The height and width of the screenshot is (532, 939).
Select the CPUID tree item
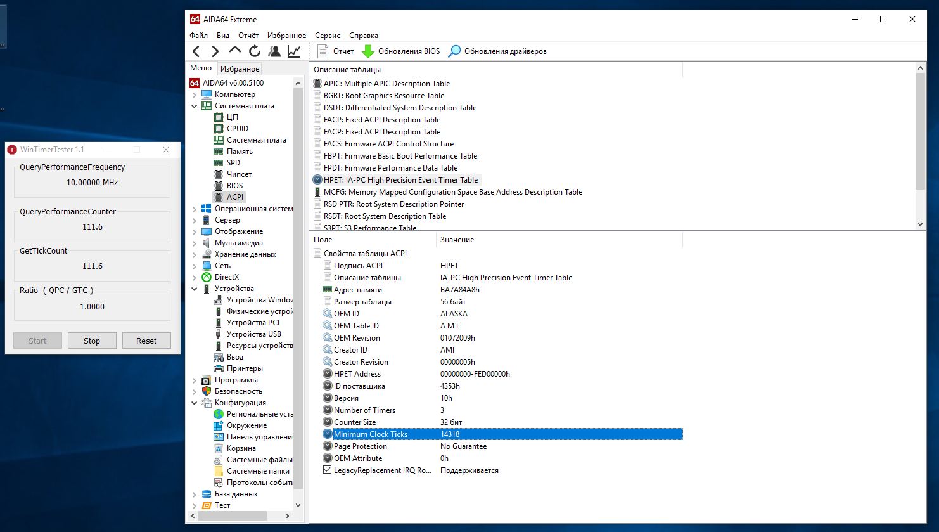coord(237,129)
